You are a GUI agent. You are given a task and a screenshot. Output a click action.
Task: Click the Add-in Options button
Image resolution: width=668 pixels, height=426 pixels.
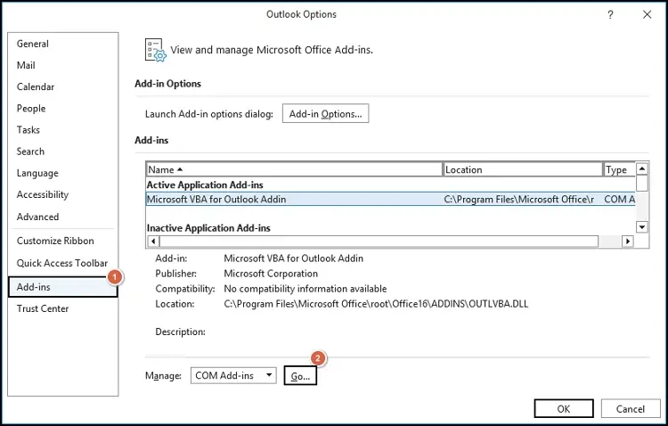click(325, 113)
